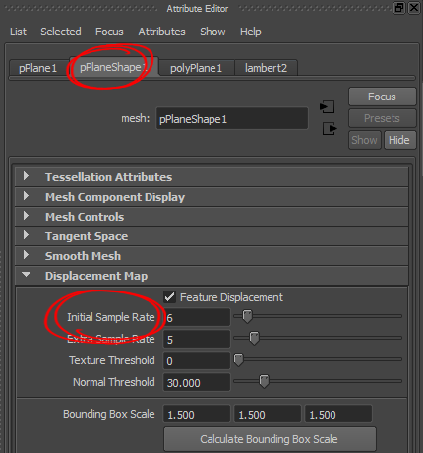This screenshot has height=453, width=423.
Task: Switch to polyPlane1 tab
Action: 196,68
